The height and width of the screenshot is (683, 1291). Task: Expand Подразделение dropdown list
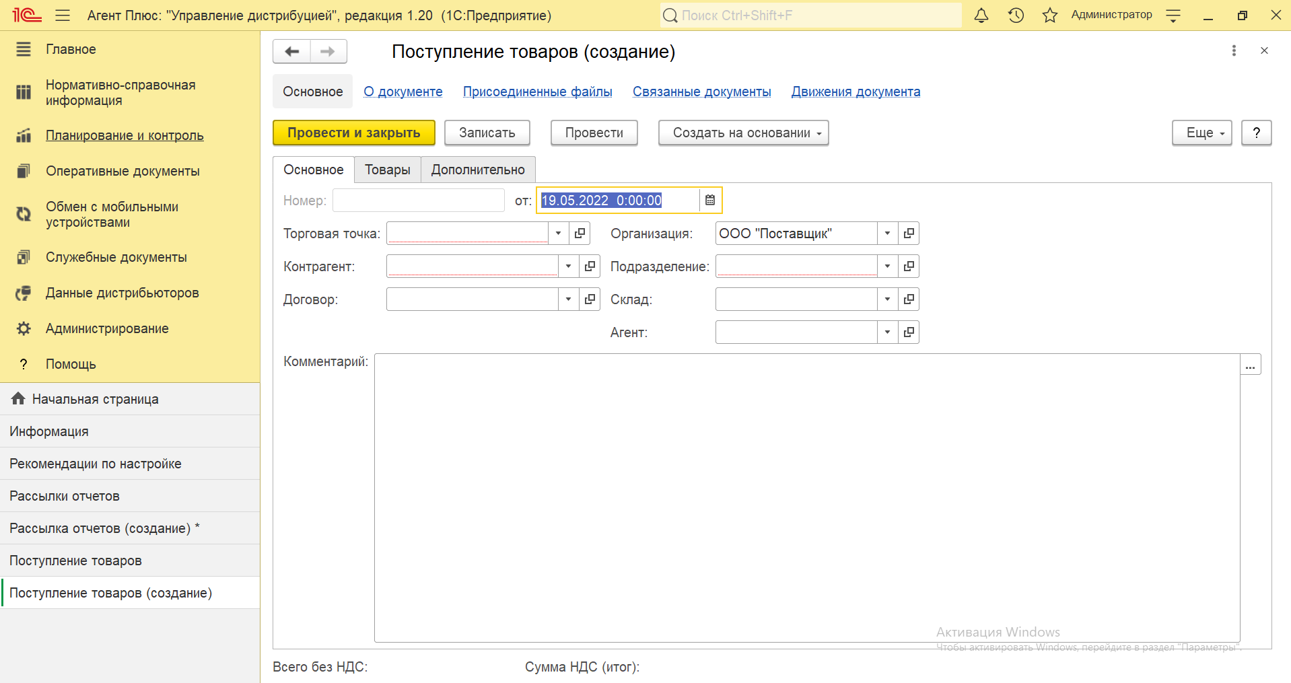(887, 266)
